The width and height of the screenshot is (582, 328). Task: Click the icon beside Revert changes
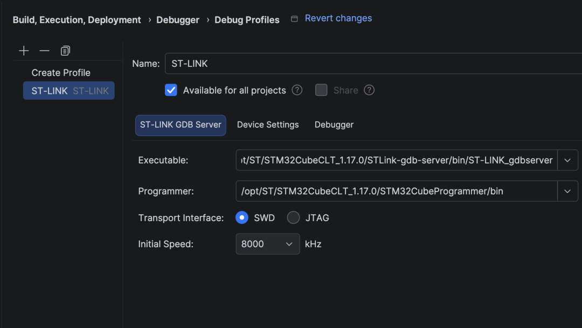pyautogui.click(x=294, y=19)
